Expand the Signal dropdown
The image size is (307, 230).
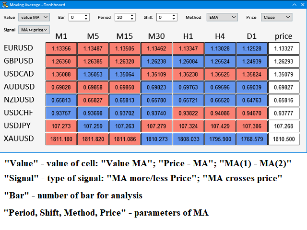tap(34, 30)
